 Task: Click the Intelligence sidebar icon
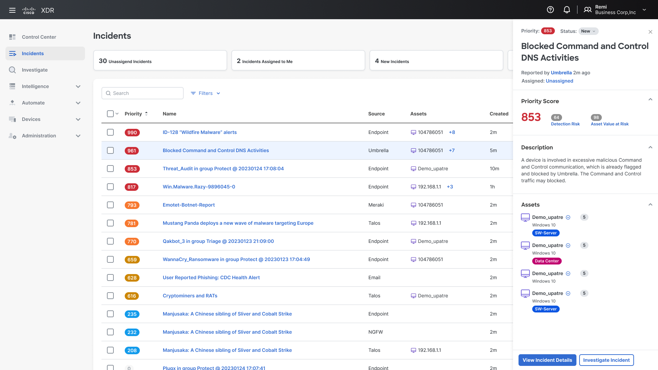tap(12, 86)
